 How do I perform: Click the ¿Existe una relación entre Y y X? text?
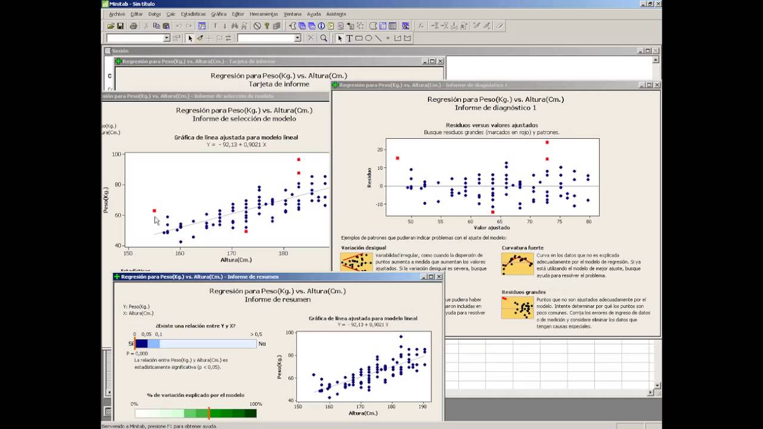coord(196,326)
